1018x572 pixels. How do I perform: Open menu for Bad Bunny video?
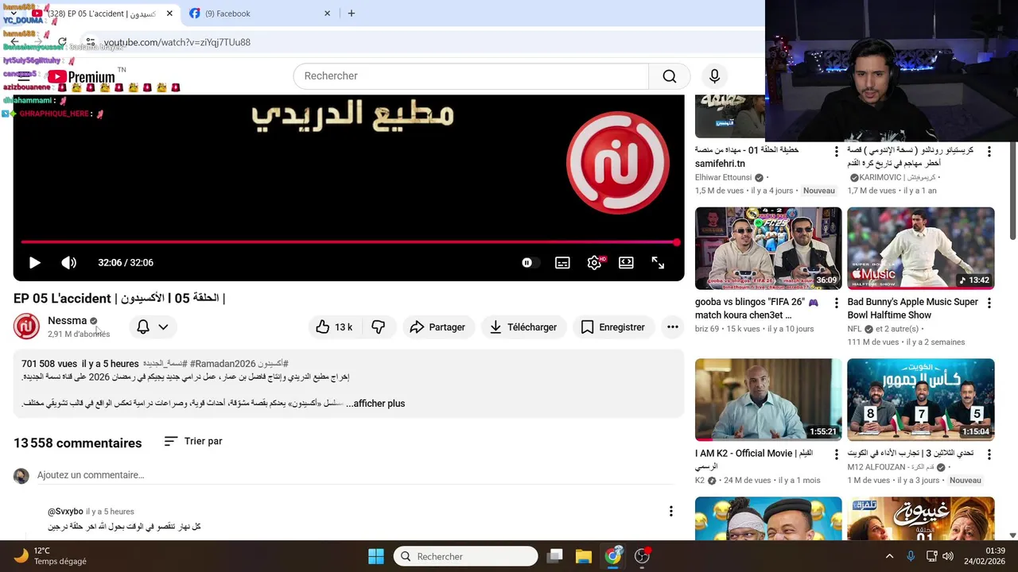989,303
